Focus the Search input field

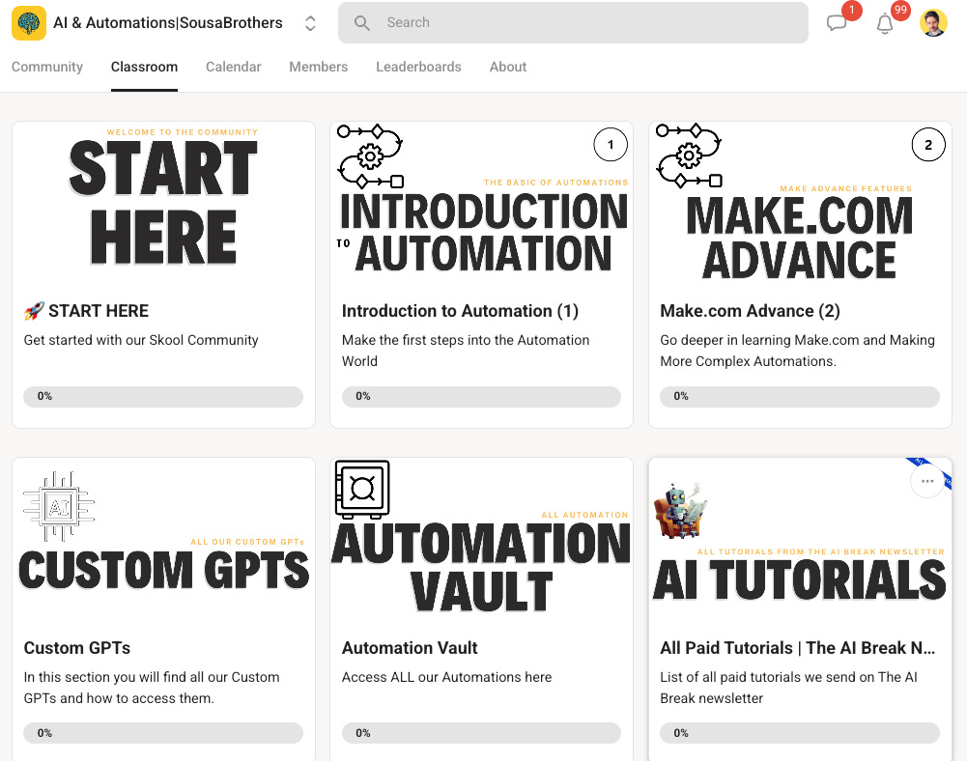pyautogui.click(x=573, y=23)
